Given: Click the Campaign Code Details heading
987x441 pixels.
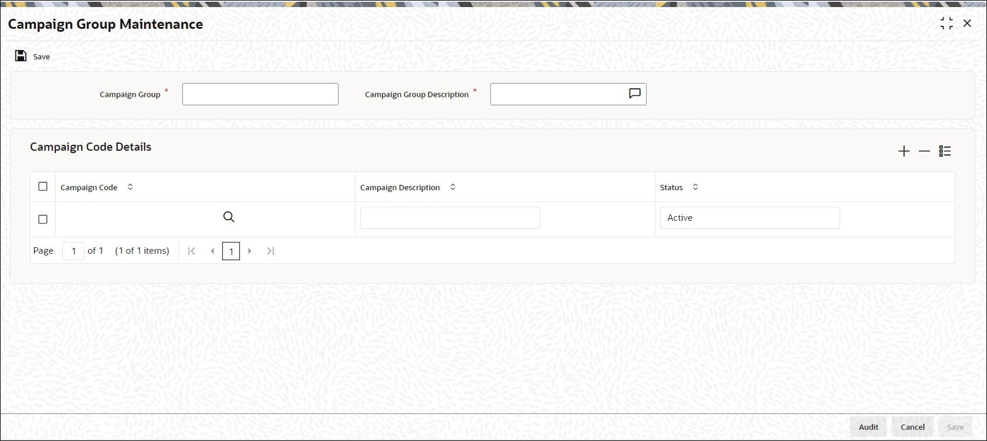Looking at the screenshot, I should (91, 147).
